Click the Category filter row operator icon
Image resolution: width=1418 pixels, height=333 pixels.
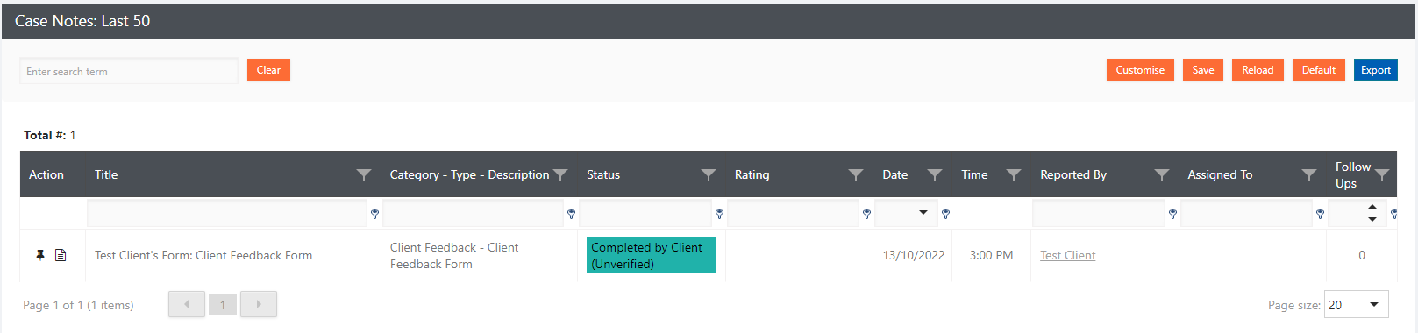[571, 214]
